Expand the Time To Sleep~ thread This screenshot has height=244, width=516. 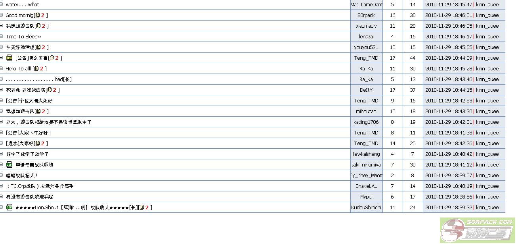(x=2, y=37)
